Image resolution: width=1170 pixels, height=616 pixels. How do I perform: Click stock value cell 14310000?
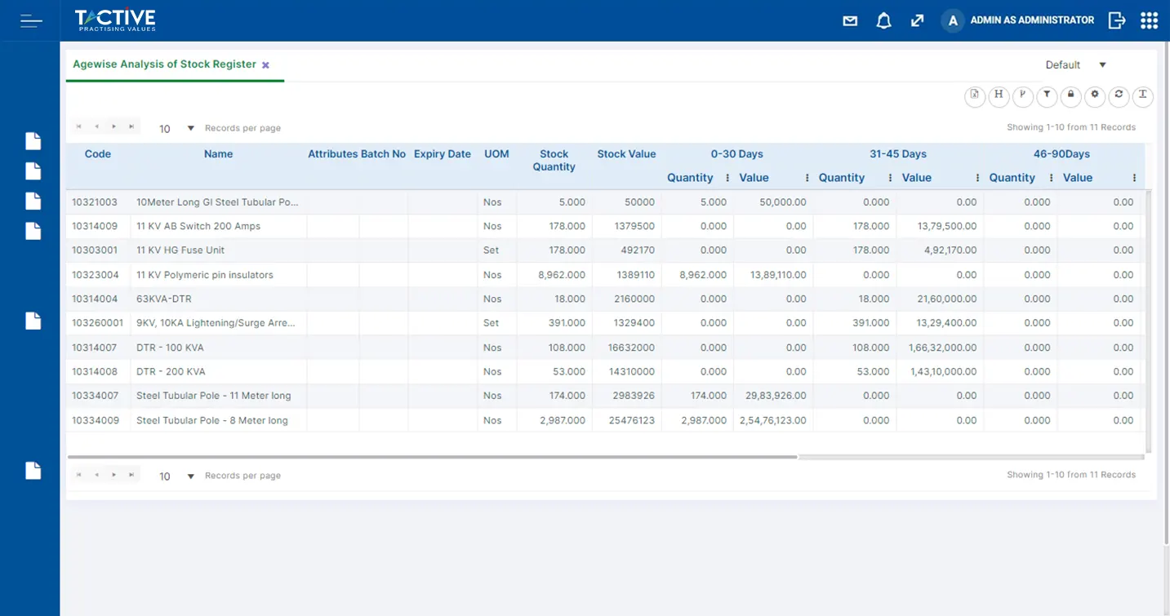coord(625,372)
